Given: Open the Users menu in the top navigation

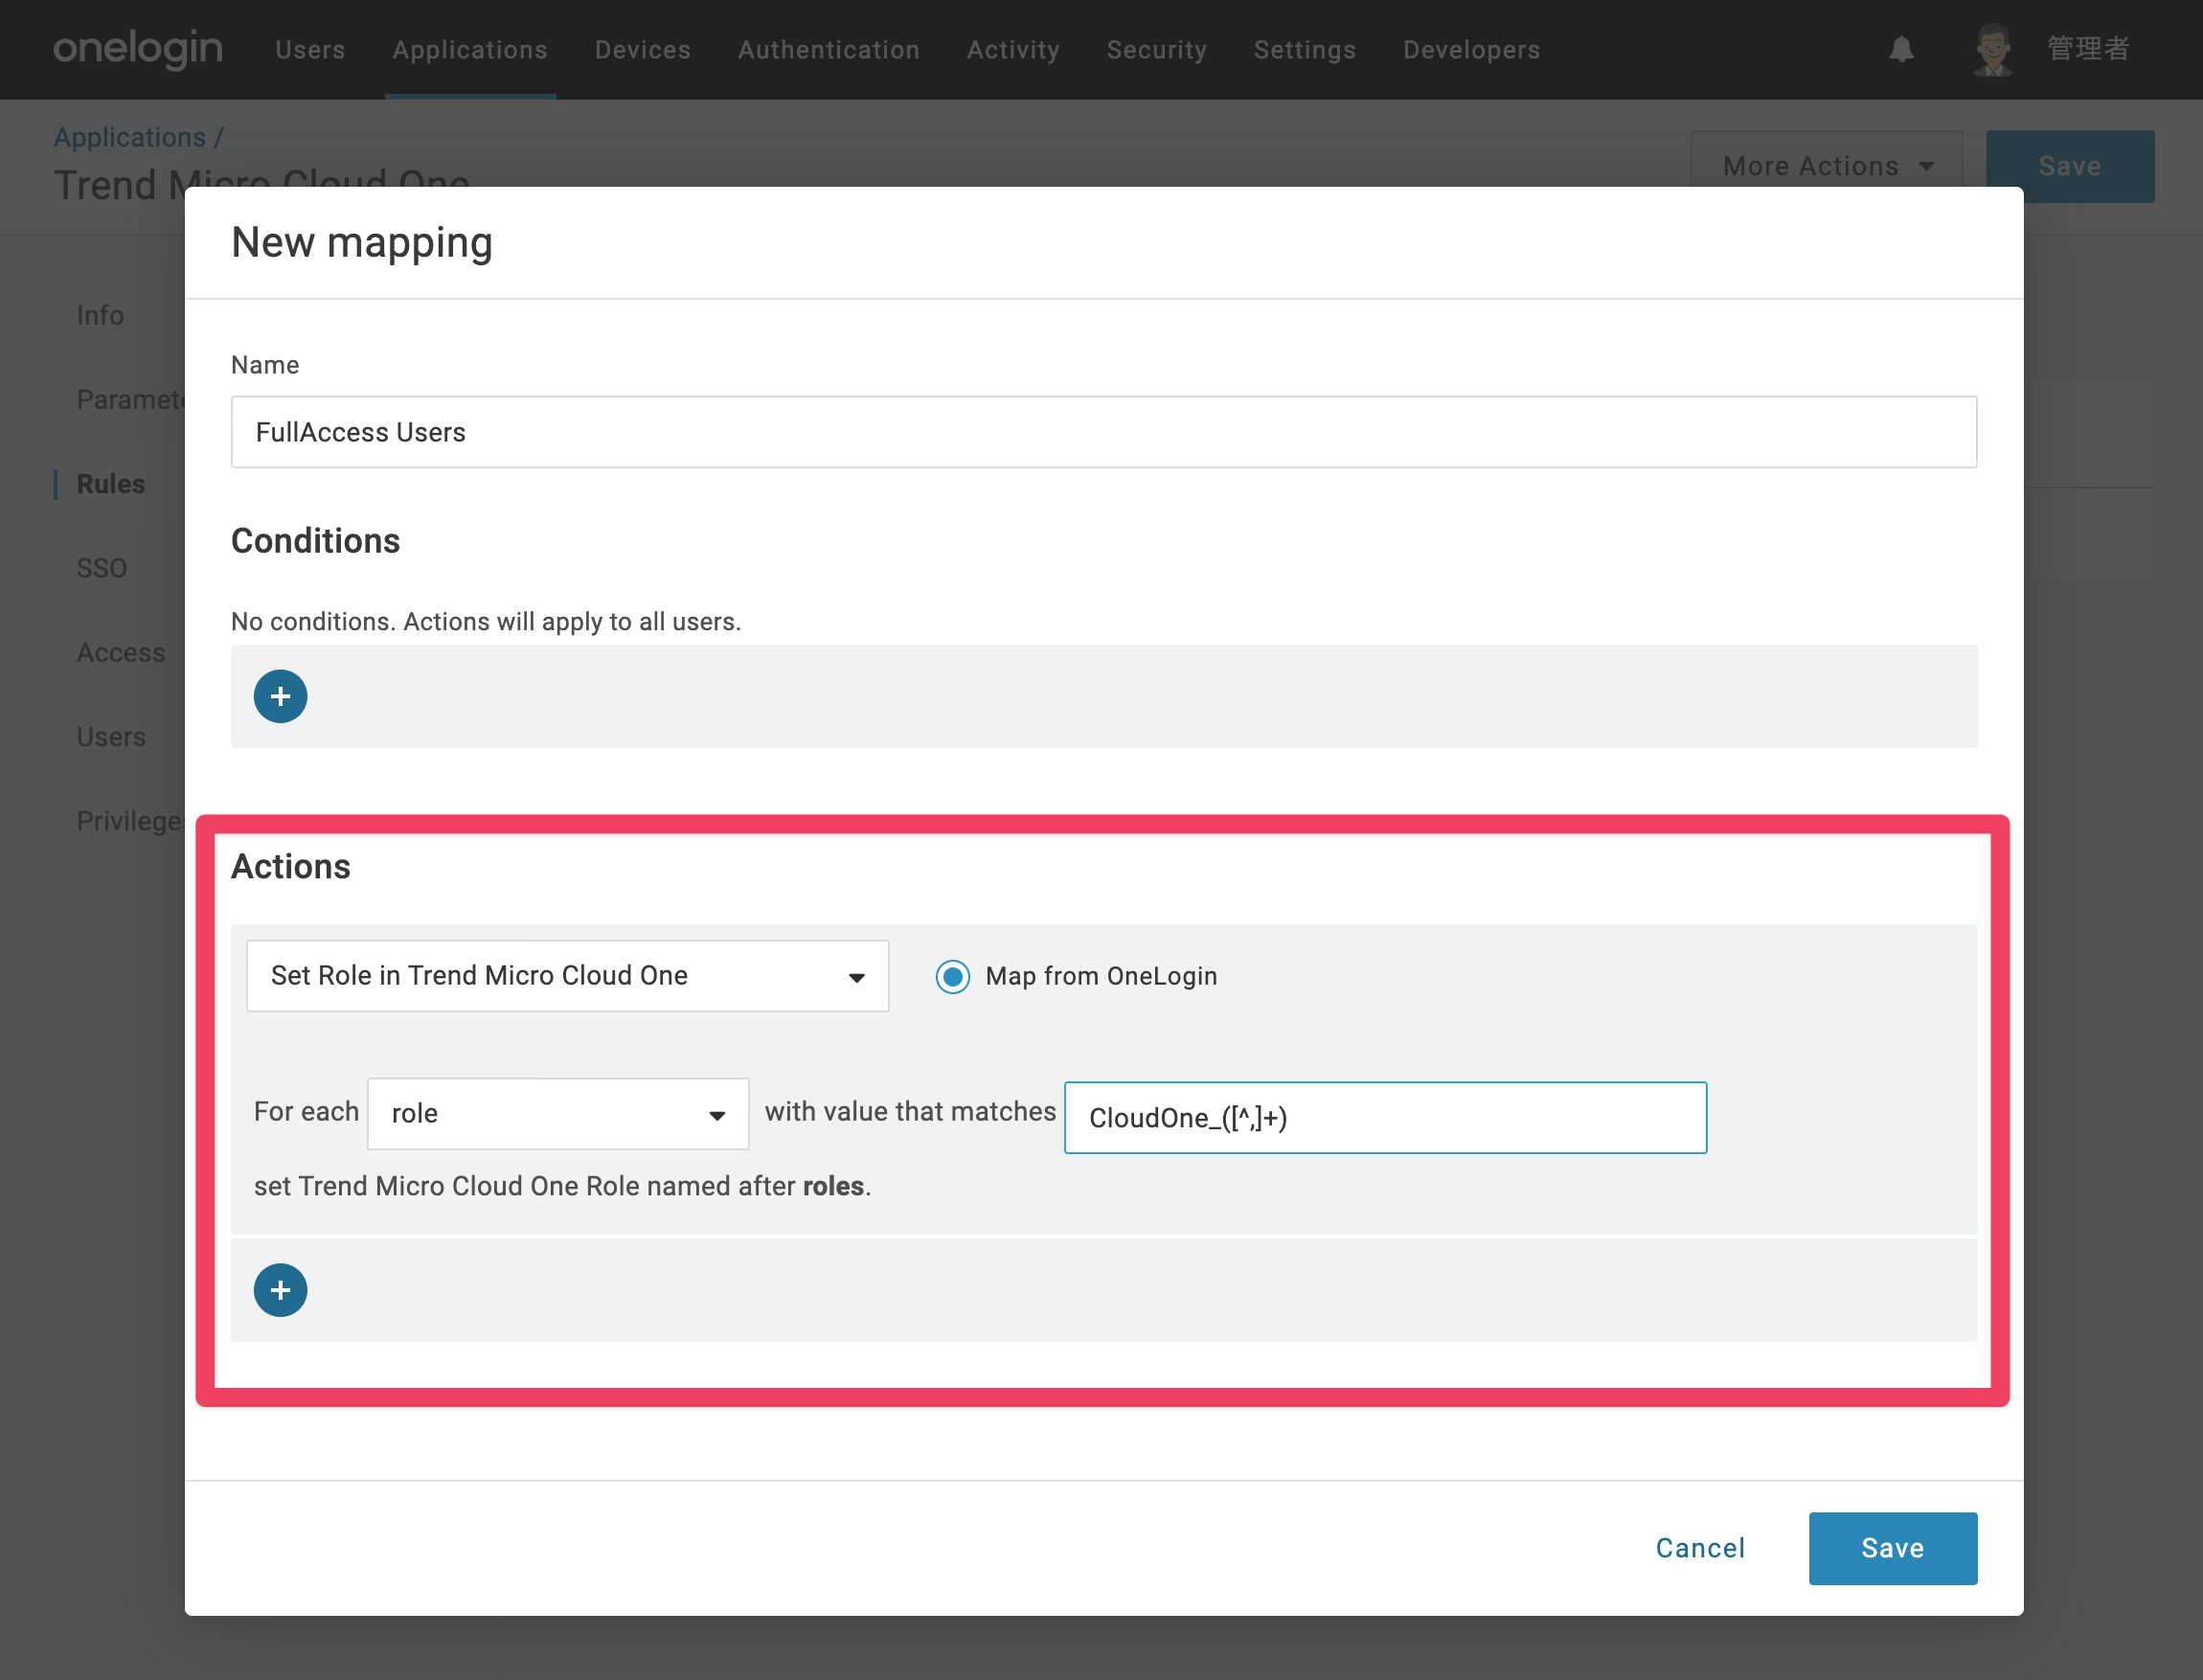Looking at the screenshot, I should [x=310, y=49].
